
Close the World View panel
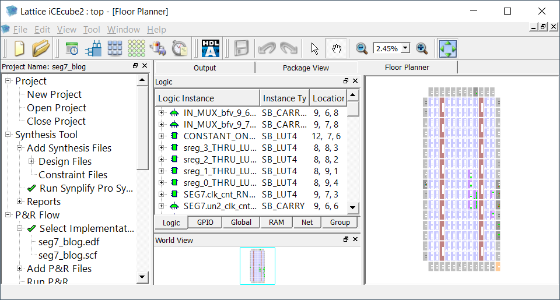[x=355, y=239]
